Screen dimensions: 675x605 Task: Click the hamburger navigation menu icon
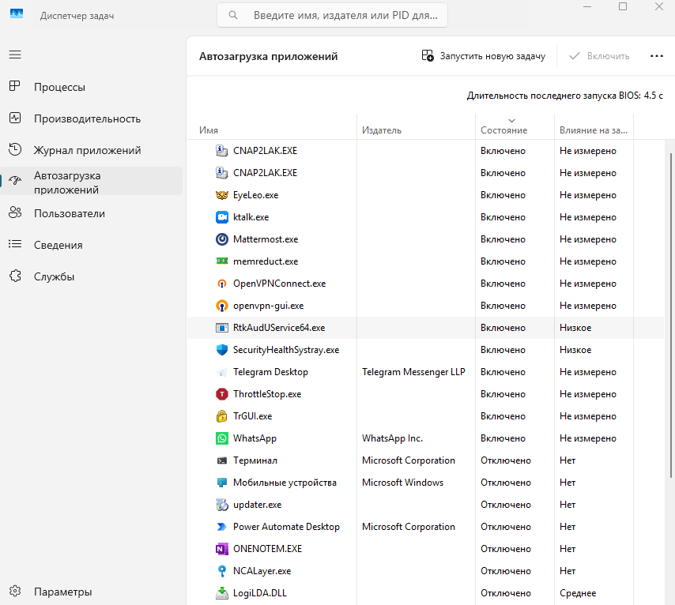coord(15,54)
